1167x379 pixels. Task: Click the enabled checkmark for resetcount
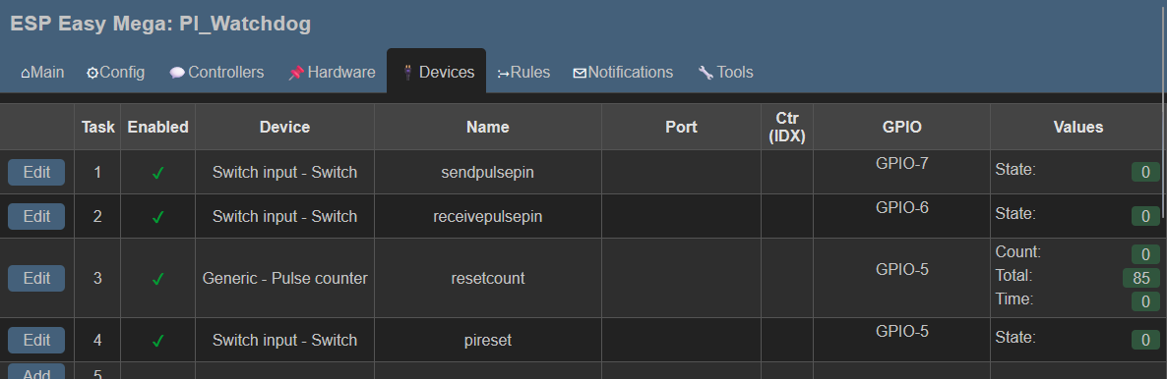157,279
